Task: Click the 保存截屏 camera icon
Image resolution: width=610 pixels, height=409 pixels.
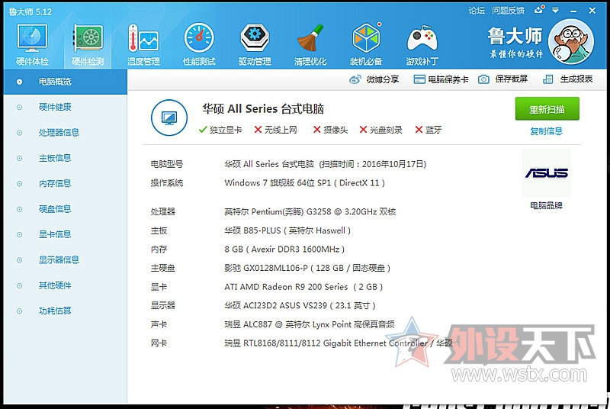Action: coord(483,79)
